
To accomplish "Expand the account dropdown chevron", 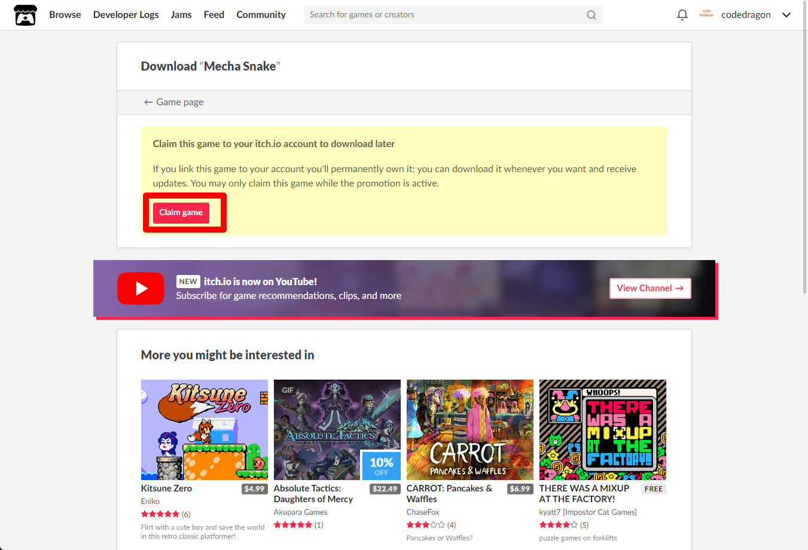I will (786, 15).
